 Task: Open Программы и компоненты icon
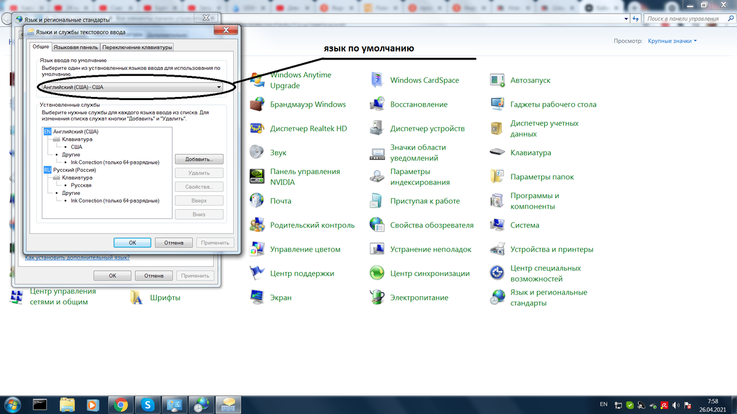[497, 201]
